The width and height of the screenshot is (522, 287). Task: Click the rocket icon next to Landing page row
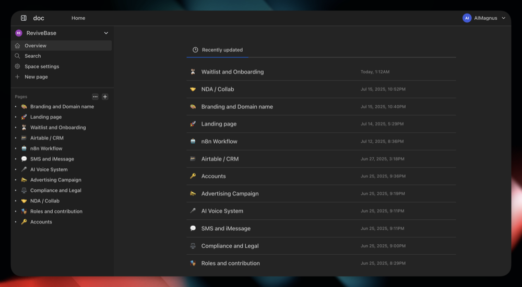pos(193,124)
